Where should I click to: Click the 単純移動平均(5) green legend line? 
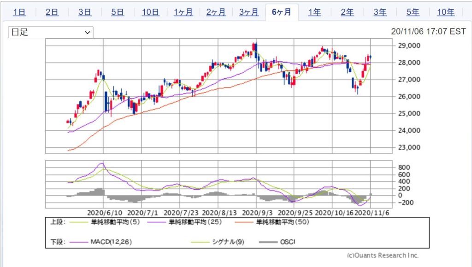pyautogui.click(x=81, y=222)
